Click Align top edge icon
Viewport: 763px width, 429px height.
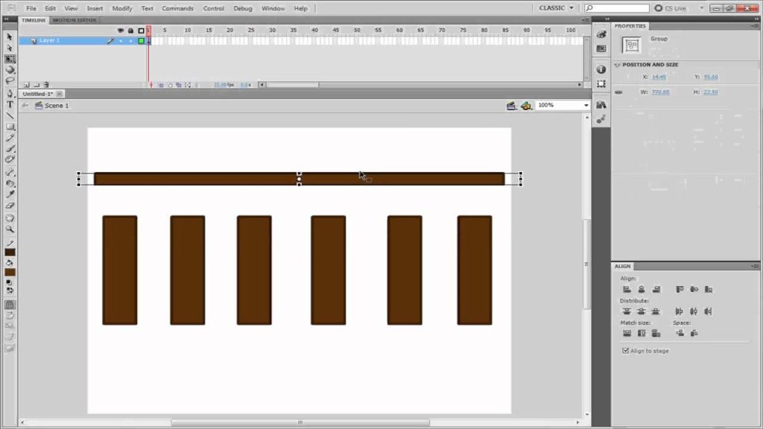(680, 290)
